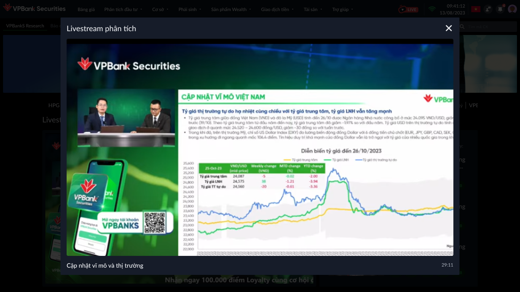Select the Bảng giá menu item
The width and height of the screenshot is (520, 292).
[86, 10]
